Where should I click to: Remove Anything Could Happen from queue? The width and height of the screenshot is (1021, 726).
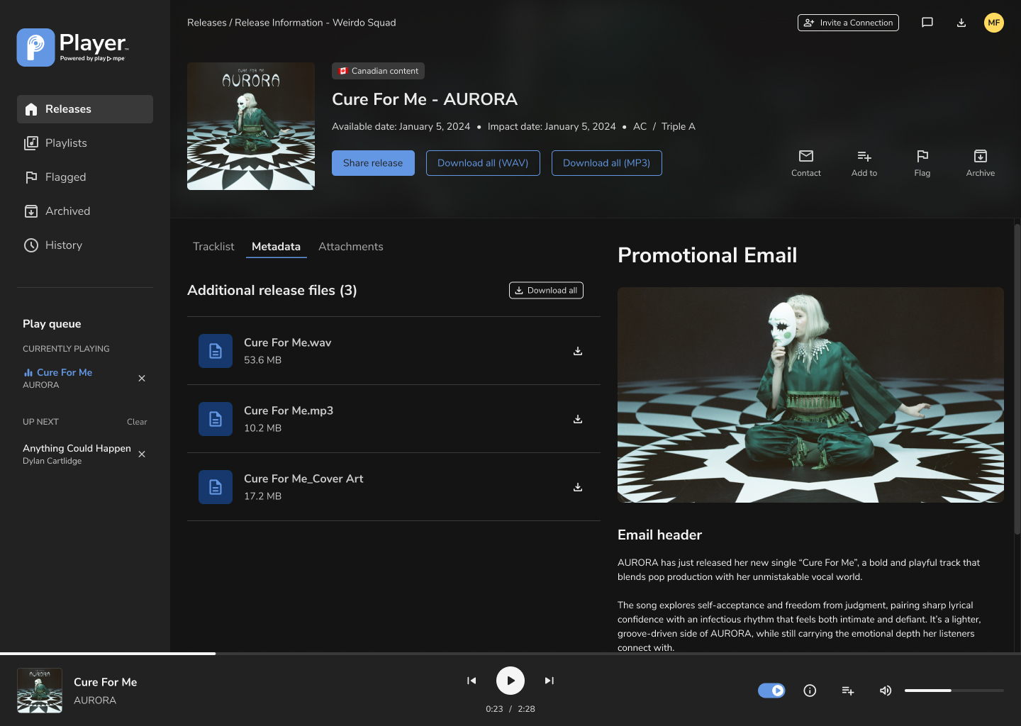[x=142, y=454]
